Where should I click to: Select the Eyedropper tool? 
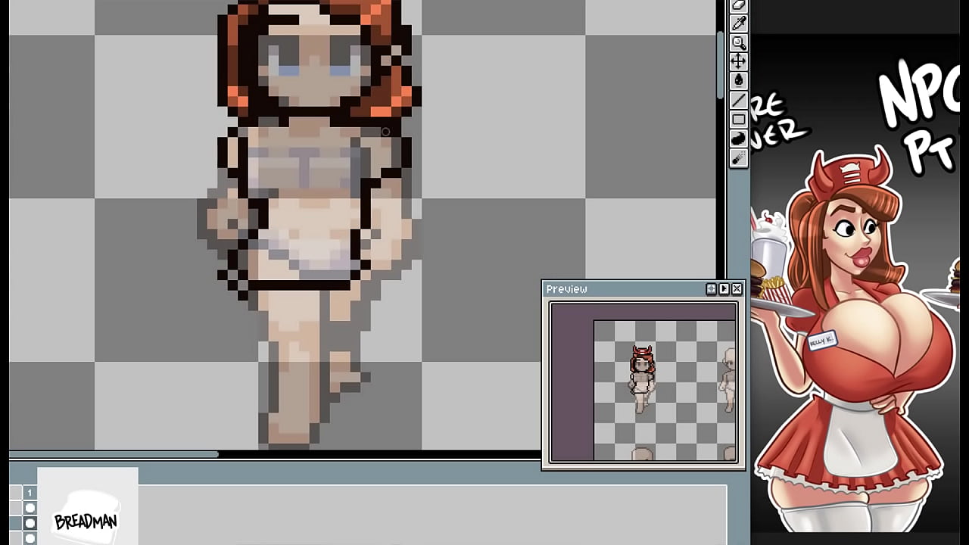(x=739, y=23)
